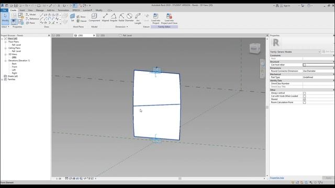Image resolution: width=335 pixels, height=188 pixels.
Task: Click the Edit Type button in Properties
Action: 328,52
